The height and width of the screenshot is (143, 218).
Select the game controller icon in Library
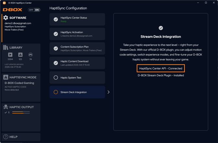[30, 55]
